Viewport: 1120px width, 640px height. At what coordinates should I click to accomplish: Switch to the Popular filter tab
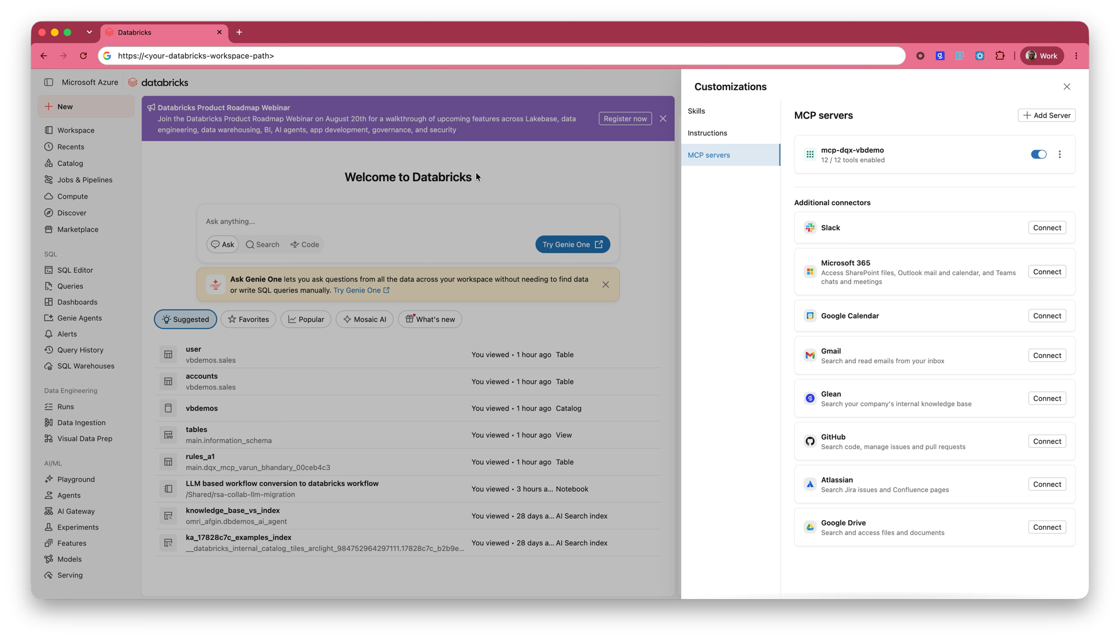306,319
